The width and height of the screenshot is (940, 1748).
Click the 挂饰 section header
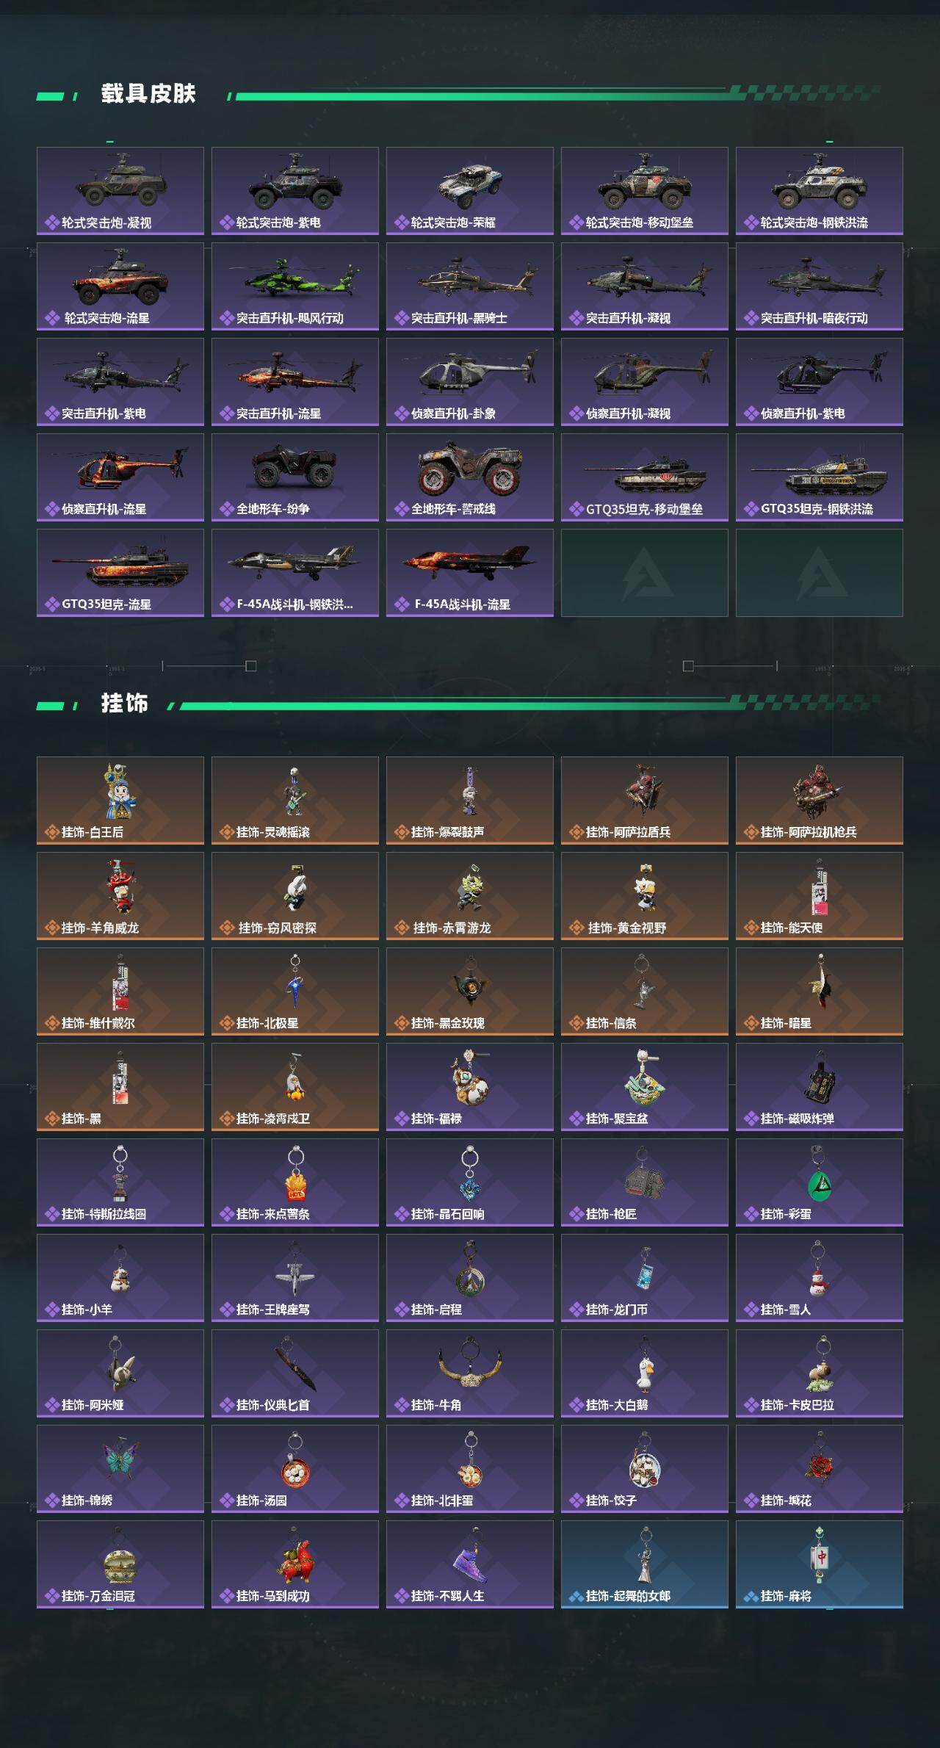125,704
